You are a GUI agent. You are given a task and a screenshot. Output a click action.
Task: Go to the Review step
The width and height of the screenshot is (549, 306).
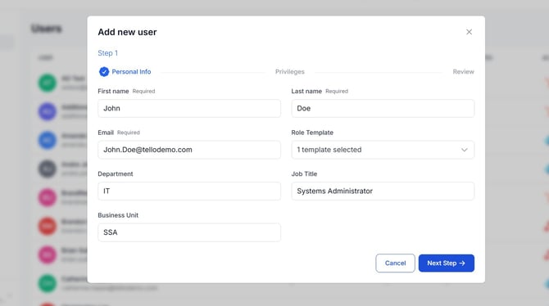point(463,72)
